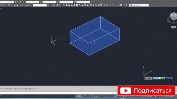This screenshot has width=177, height=99.
Task: Open the Text Style manager icon
Action: click(x=24, y=2)
